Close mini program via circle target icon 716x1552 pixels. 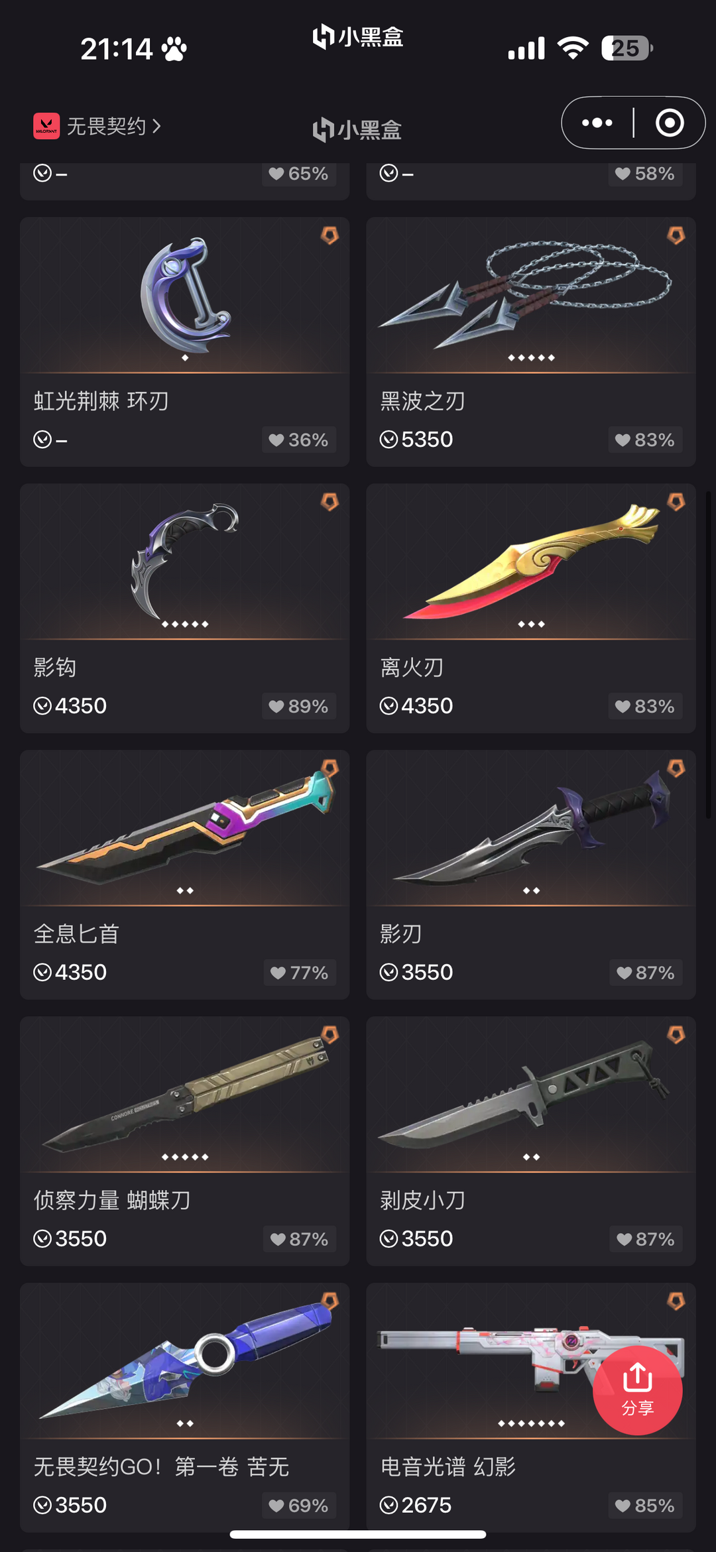tap(669, 123)
